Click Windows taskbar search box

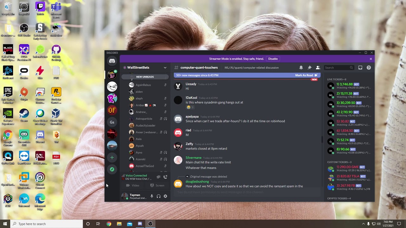[x=46, y=224]
